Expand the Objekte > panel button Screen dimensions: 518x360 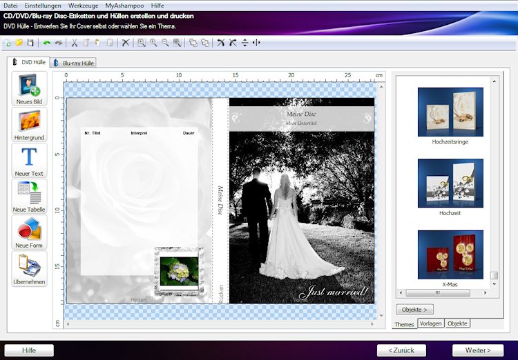coord(414,309)
